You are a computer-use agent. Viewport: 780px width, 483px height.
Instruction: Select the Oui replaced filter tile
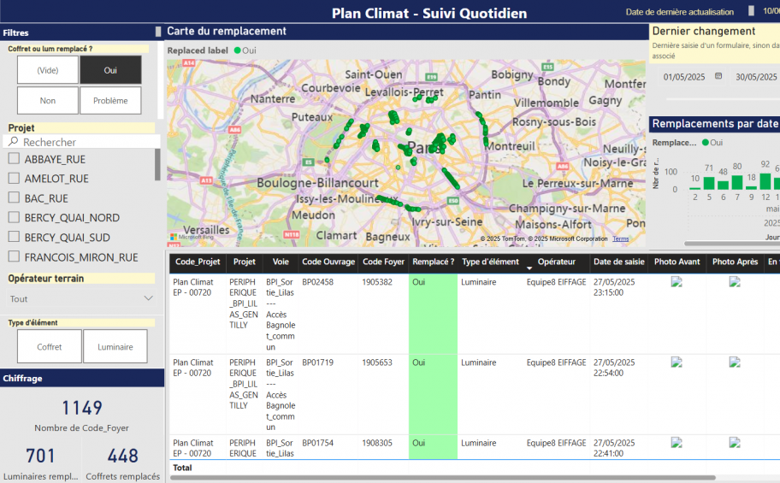pos(110,70)
